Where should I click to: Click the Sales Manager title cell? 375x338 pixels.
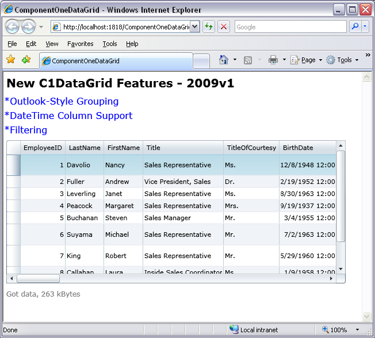pyautogui.click(x=183, y=218)
